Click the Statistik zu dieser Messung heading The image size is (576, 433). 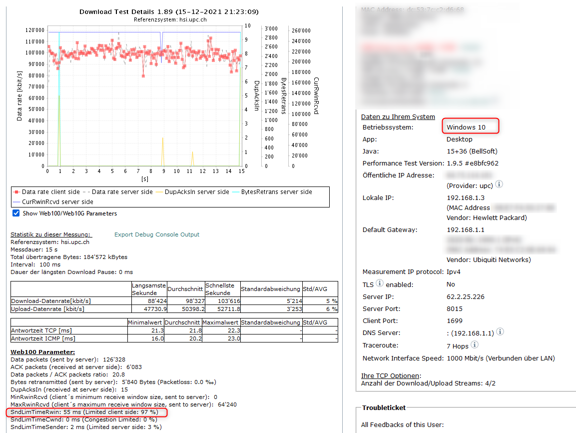pyautogui.click(x=51, y=234)
